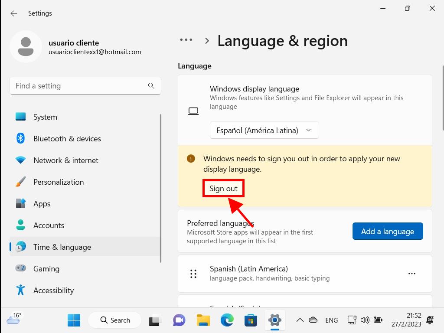
Task: Open more options for Spanish (Latin America)
Action: point(411,274)
